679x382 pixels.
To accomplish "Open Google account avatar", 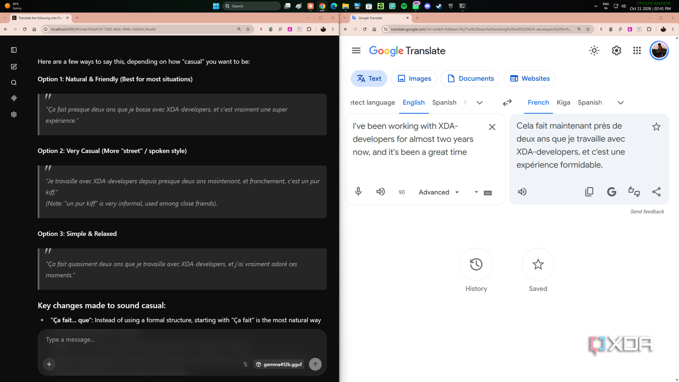I will (659, 51).
